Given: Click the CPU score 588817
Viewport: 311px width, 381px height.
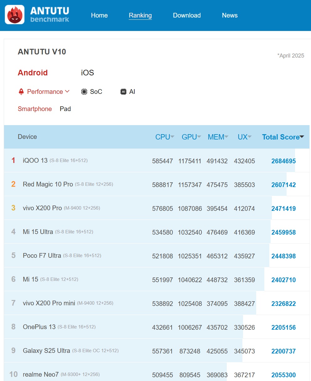Looking at the screenshot, I should coord(163,185).
